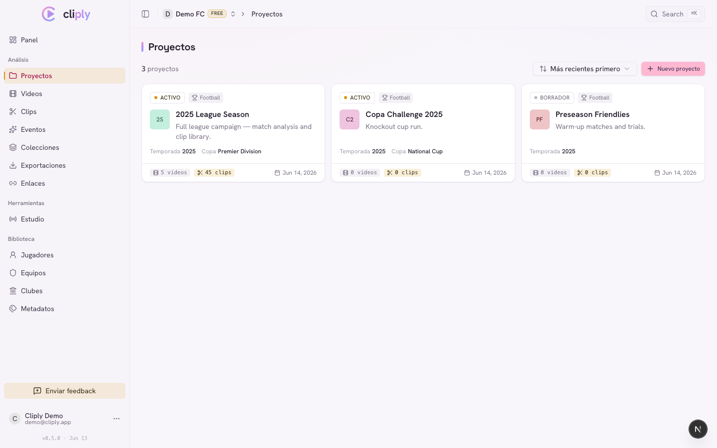Click the Proyectos breadcrumb

point(267,14)
